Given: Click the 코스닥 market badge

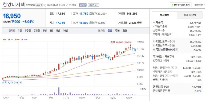Looking at the screenshot, I should (x=39, y=5).
